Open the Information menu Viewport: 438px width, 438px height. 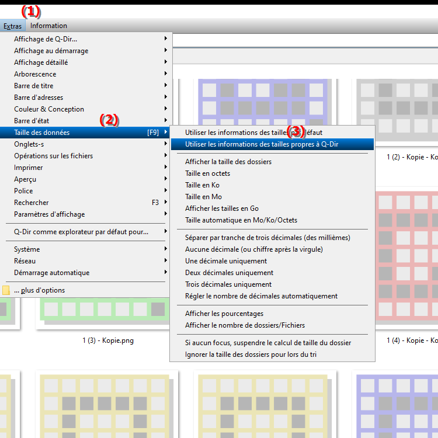(x=48, y=26)
